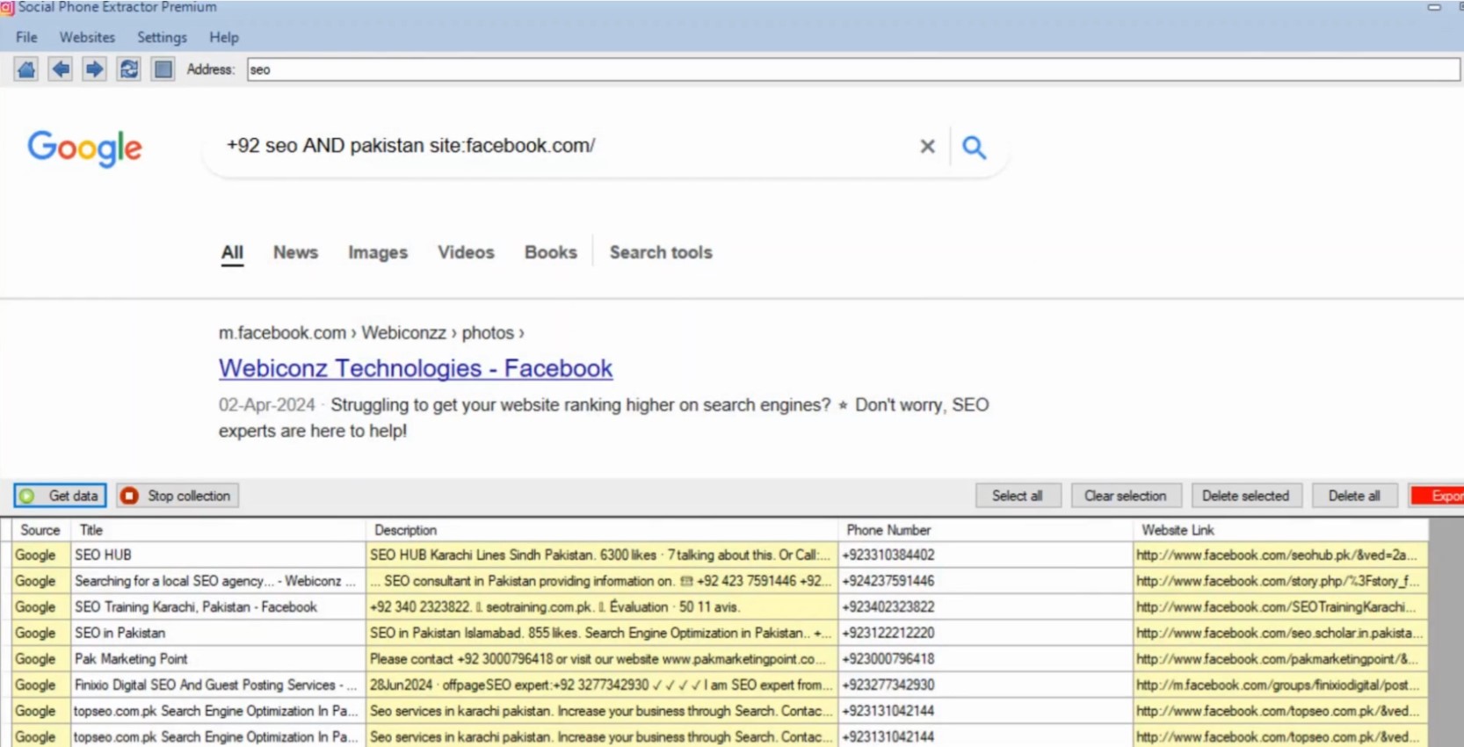Viewport: 1464px width, 747px height.
Task: Switch to the News search tab
Action: pos(295,252)
